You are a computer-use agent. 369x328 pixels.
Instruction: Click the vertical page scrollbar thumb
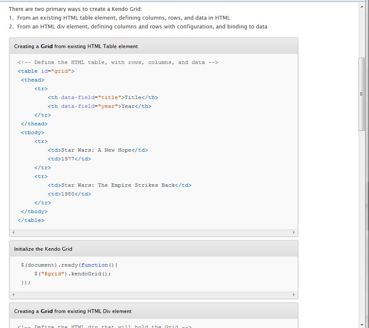[362, 94]
